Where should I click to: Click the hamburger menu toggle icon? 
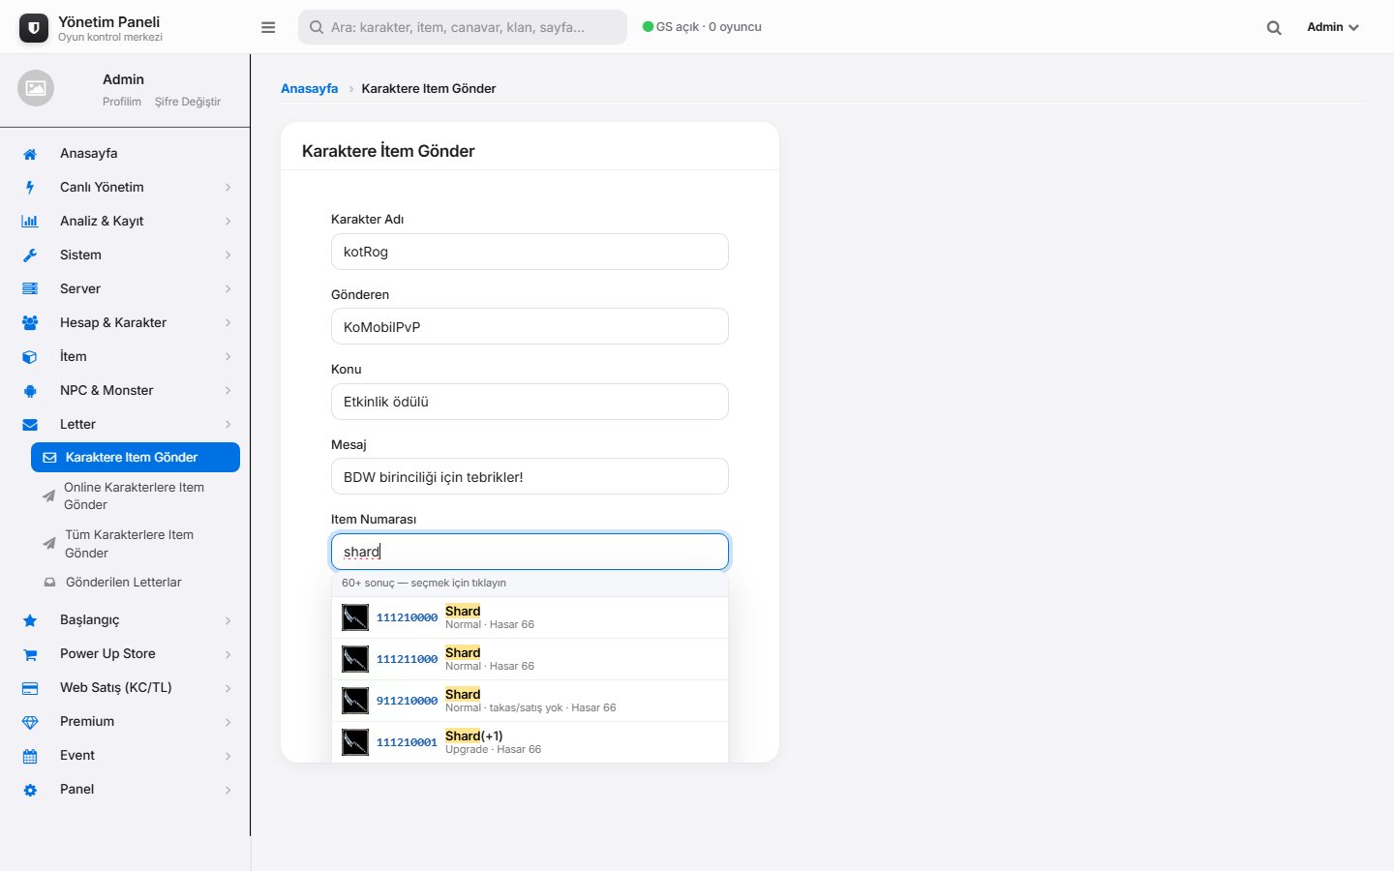click(268, 27)
